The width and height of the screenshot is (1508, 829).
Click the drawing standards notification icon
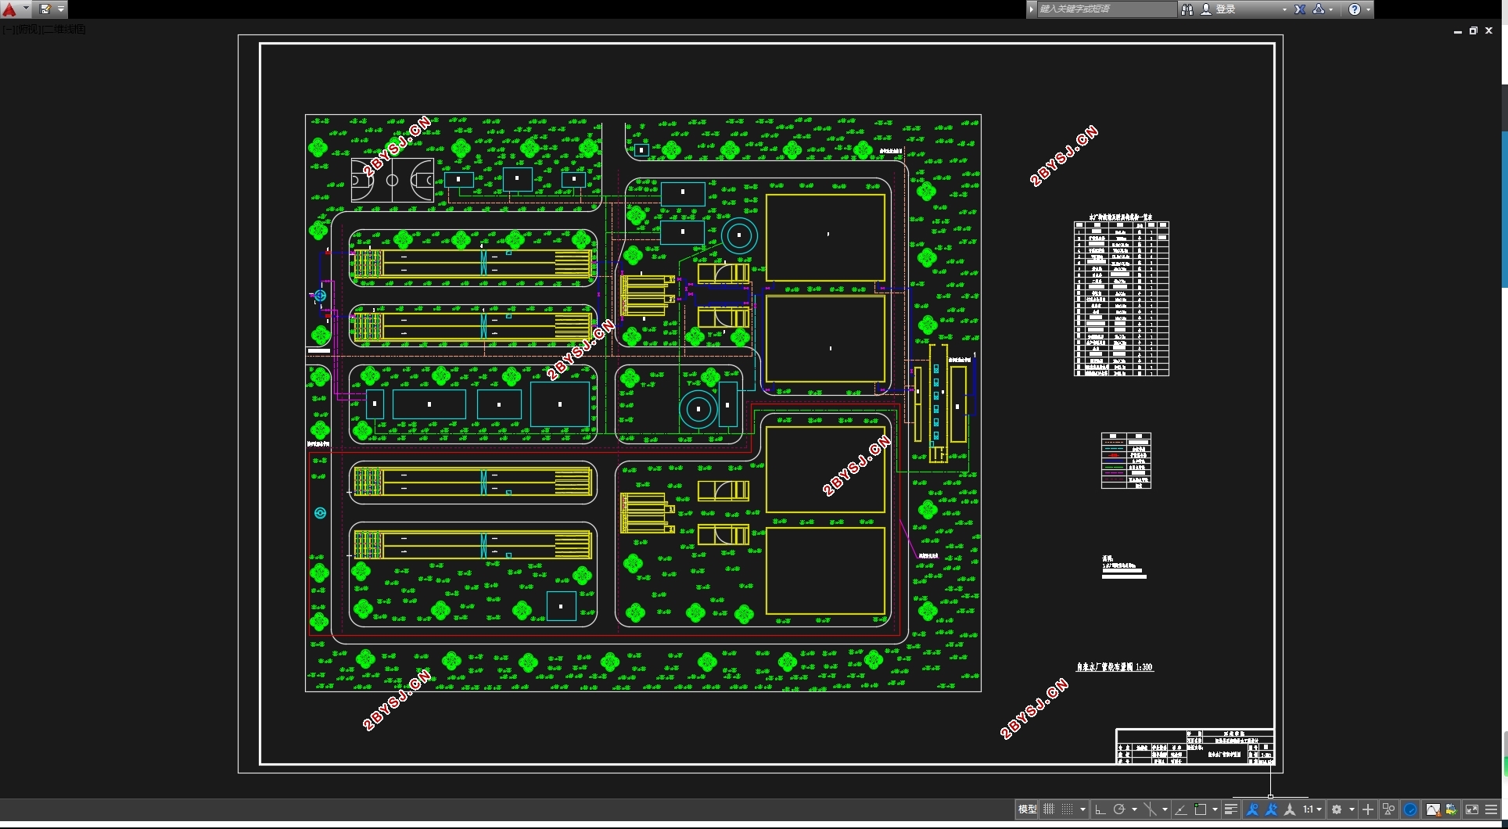(1452, 809)
